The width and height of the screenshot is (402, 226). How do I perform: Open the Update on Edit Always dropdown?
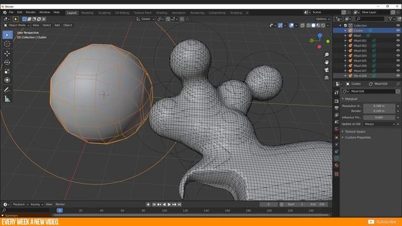pos(379,124)
